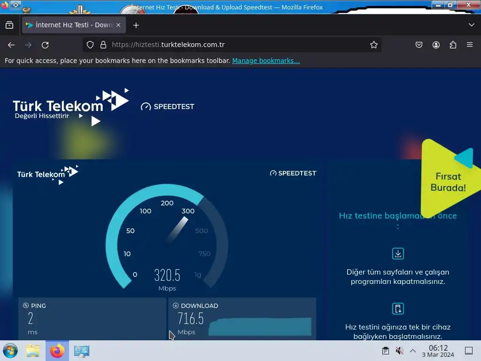
Task: Click the 'Hız testine başlamadan önce' heading
Action: [x=398, y=220]
